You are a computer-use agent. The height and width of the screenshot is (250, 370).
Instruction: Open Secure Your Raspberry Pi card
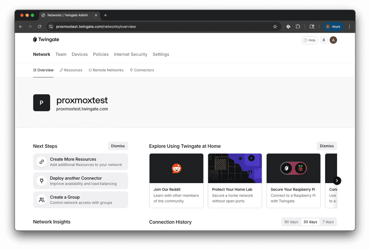coord(293,180)
